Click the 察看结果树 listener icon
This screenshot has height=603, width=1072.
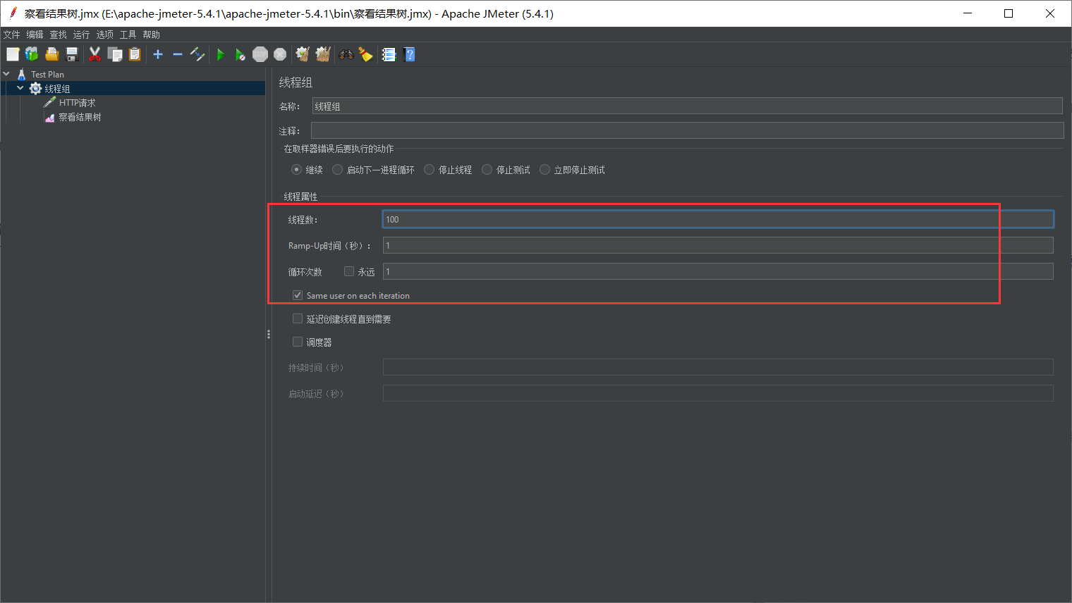pyautogui.click(x=49, y=117)
